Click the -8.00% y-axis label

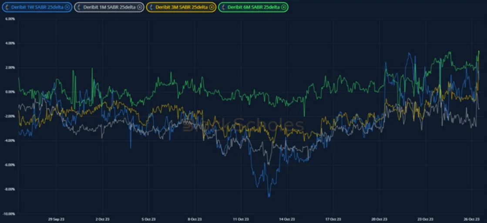point(10,189)
